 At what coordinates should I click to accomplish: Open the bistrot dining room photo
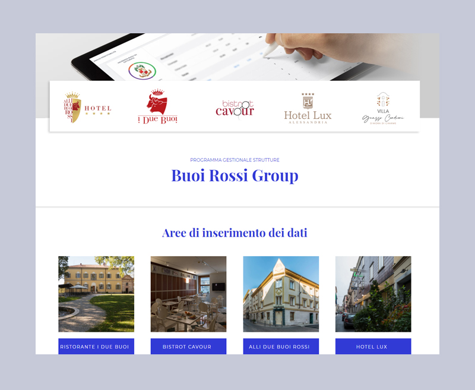[188, 294]
